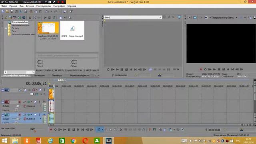This screenshot has height=144, width=256.
Task: Expand the По типу tree node
Action: click(6, 28)
